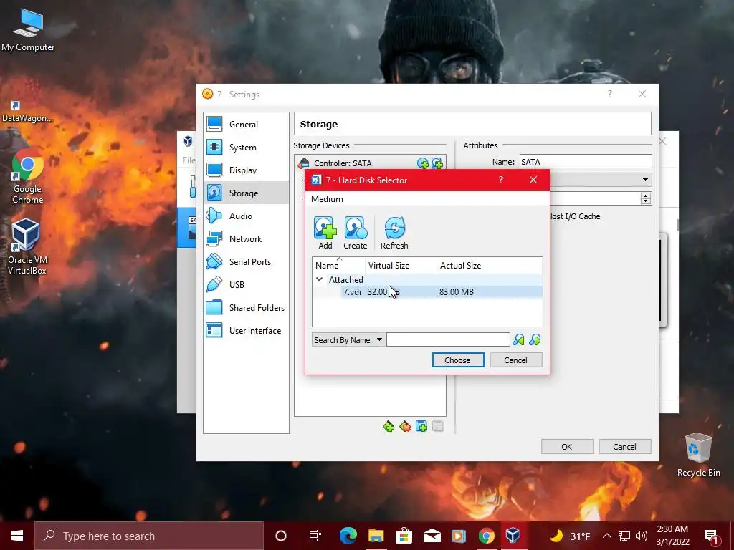Click the add controller icon below storage tree
Image resolution: width=734 pixels, height=550 pixels.
(x=388, y=427)
